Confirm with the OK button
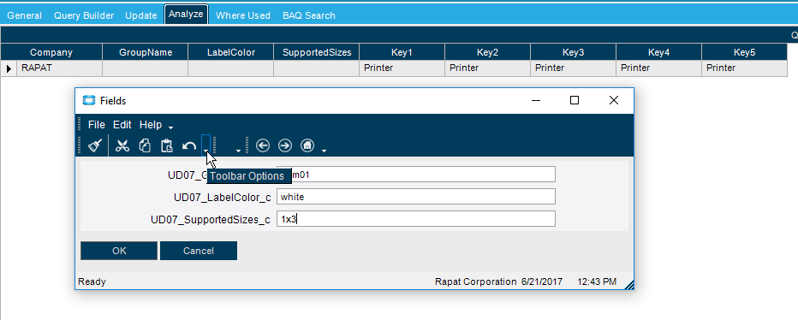The width and height of the screenshot is (798, 320). (x=119, y=251)
